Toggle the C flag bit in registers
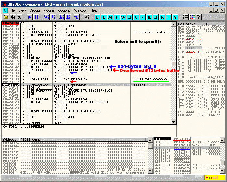This screenshot has width=227, height=182. point(183,57)
